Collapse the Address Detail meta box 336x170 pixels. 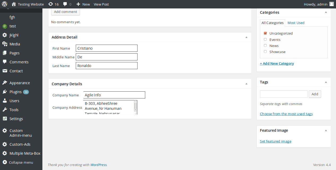click(x=246, y=37)
